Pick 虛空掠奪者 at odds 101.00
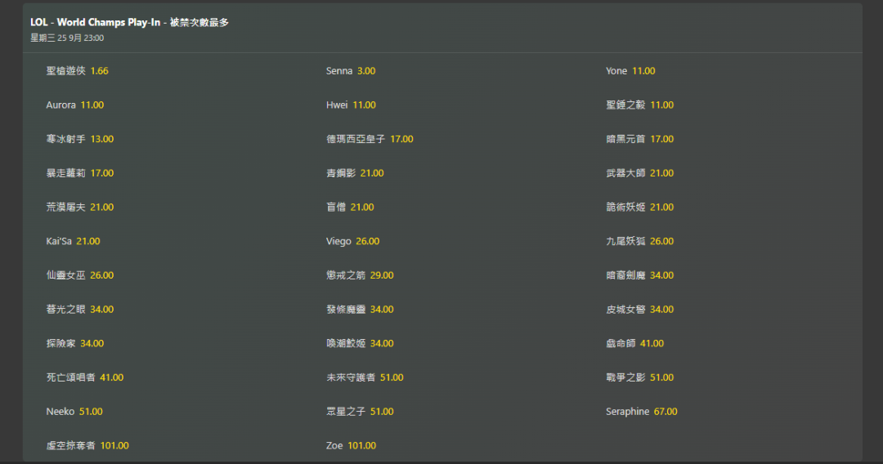 (x=87, y=446)
